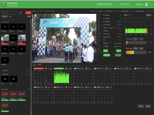Open the 6Mb/s dropdown at bottom right
This screenshot has width=154, height=115.
pyautogui.click(x=148, y=106)
